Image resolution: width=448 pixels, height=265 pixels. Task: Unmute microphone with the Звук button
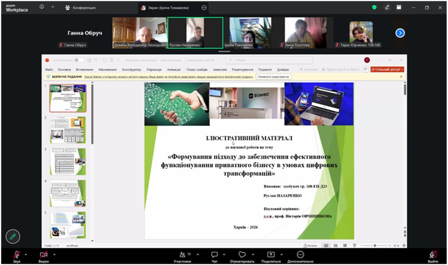pos(17,255)
